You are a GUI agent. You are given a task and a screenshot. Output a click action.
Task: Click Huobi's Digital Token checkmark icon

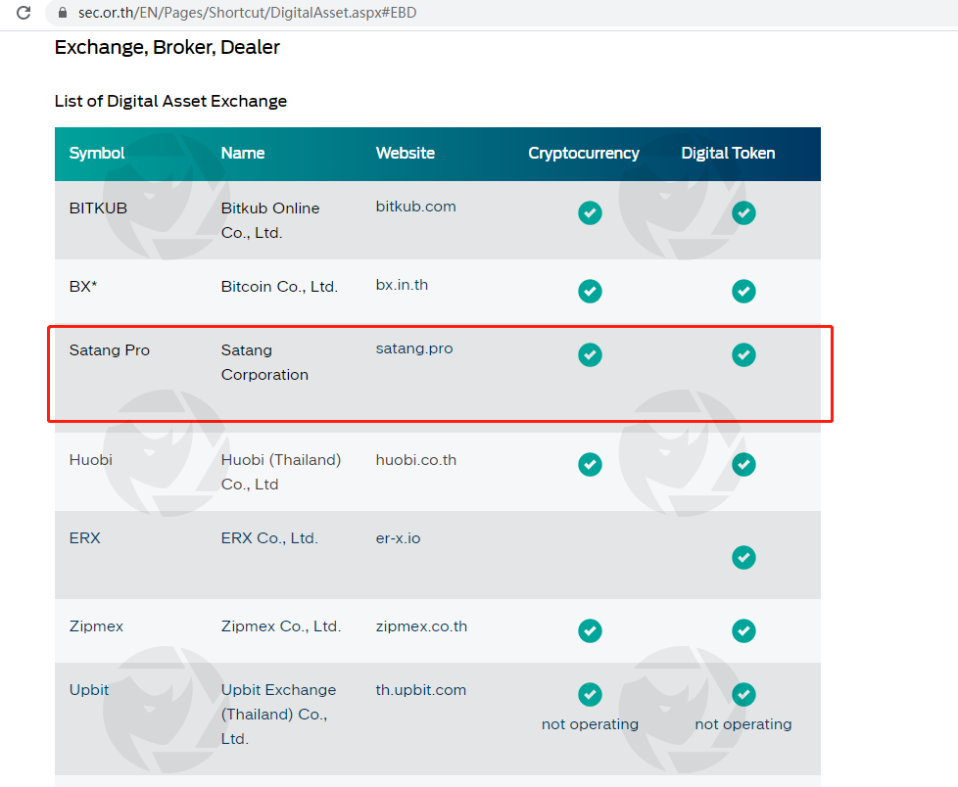point(743,464)
